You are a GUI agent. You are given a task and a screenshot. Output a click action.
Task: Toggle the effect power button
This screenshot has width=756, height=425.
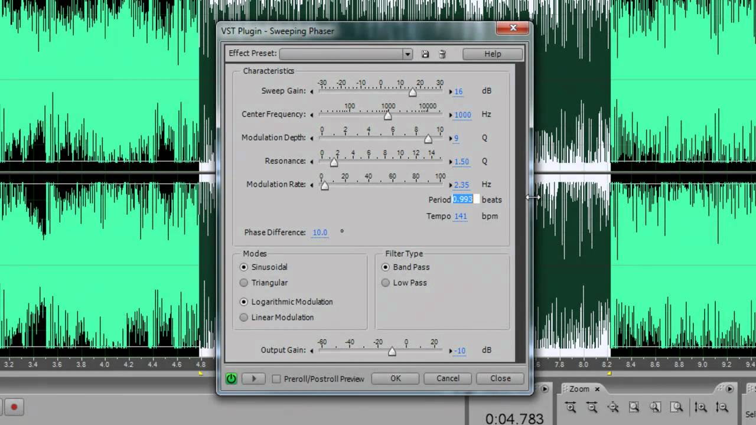point(231,378)
